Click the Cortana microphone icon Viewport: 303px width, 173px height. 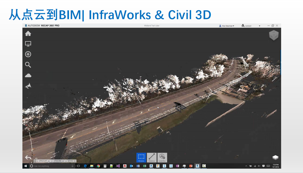click(x=72, y=166)
